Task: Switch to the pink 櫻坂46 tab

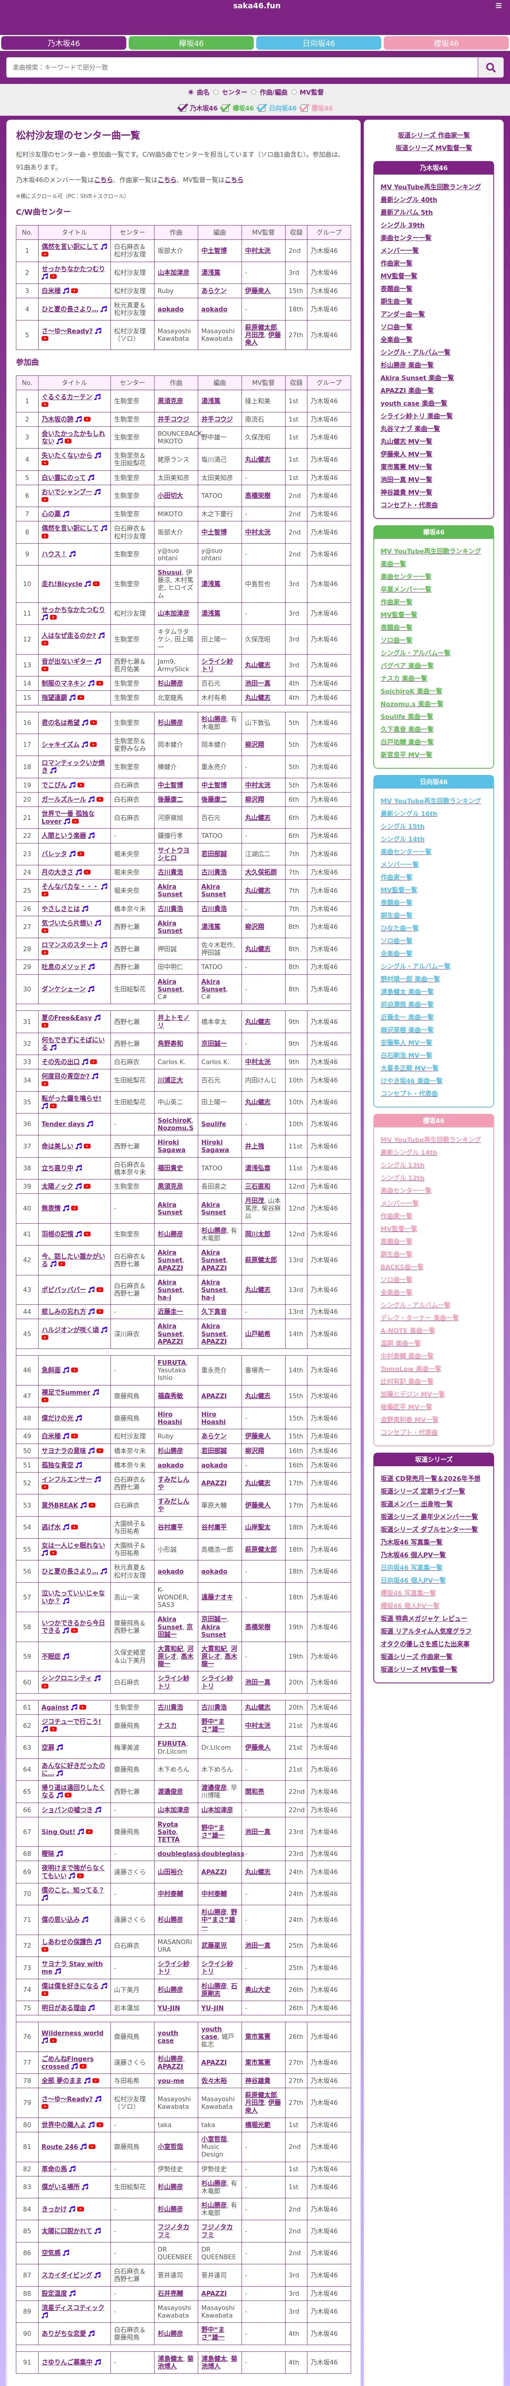Action: tap(446, 43)
